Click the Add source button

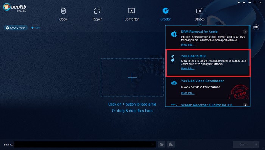[35, 28]
